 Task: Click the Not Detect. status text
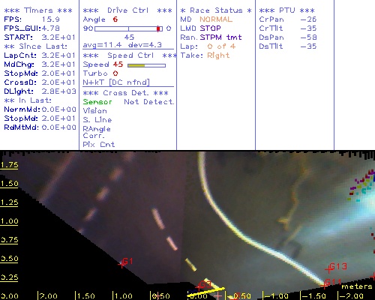(149, 102)
